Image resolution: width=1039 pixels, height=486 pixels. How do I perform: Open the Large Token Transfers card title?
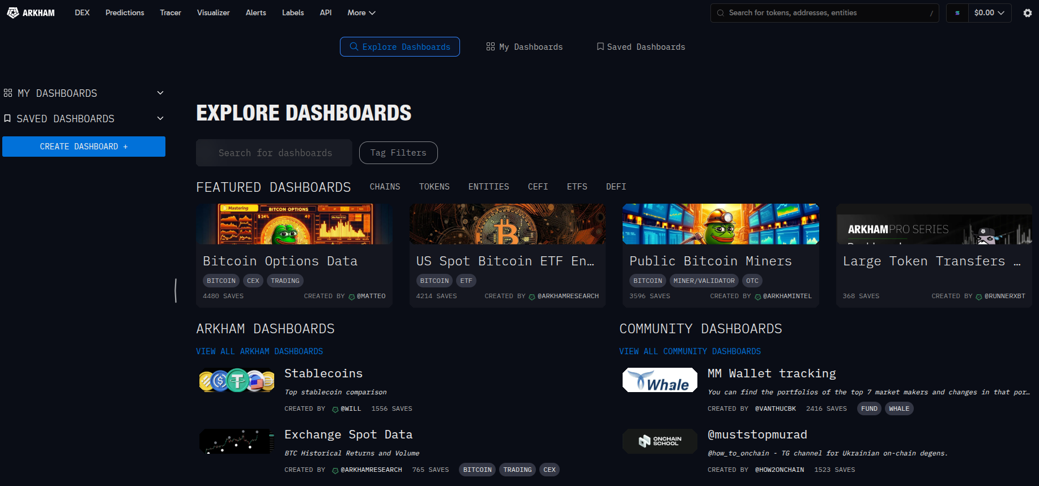coord(931,261)
